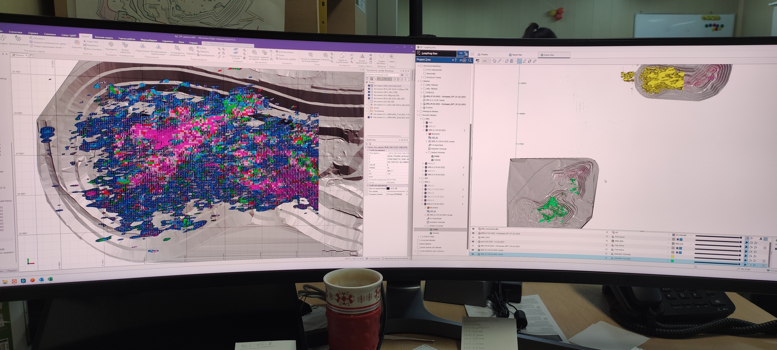Open the Leapfrog Geo hamburger menu
Image resolution: width=777 pixels, height=350 pixels.
click(x=418, y=53)
